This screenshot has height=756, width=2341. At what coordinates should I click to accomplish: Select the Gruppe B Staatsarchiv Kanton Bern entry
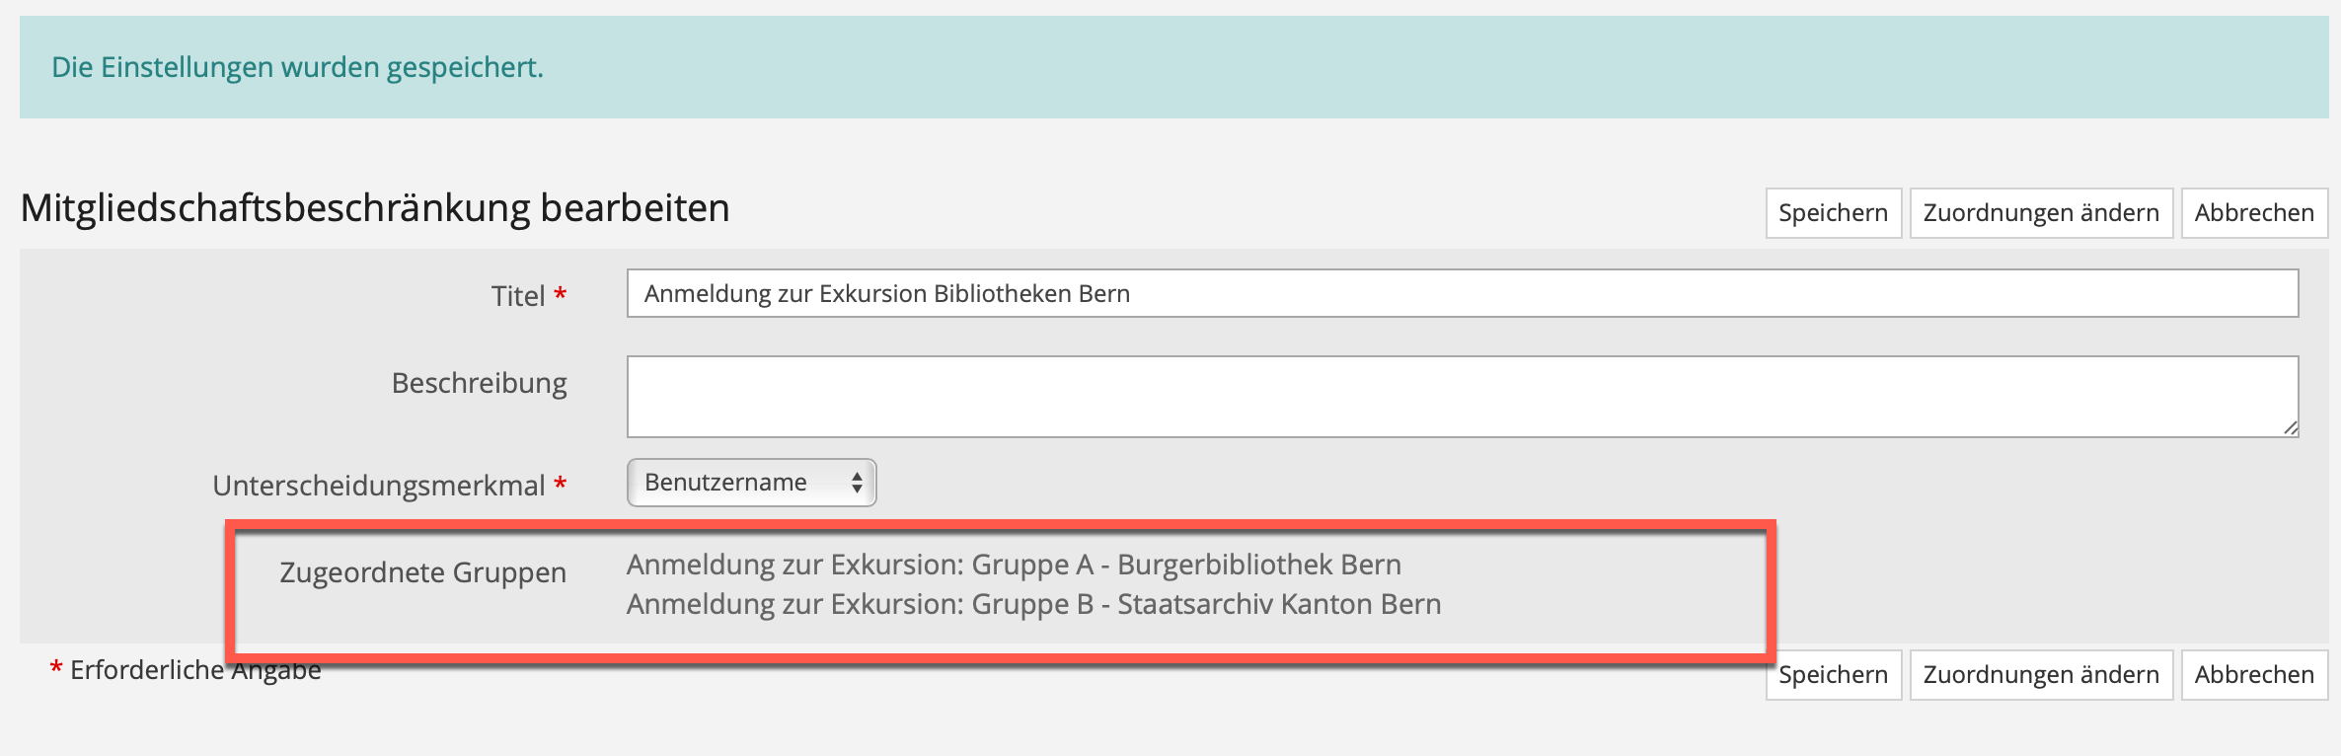coord(1033,604)
